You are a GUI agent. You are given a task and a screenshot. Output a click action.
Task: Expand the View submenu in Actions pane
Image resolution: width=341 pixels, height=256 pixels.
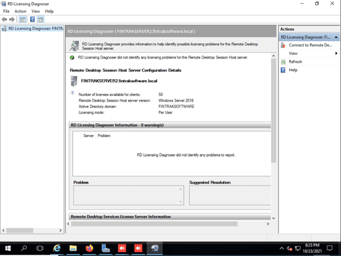(309, 53)
